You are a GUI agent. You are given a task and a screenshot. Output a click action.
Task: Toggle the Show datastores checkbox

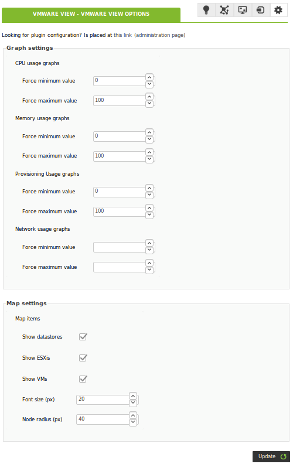[x=83, y=337]
